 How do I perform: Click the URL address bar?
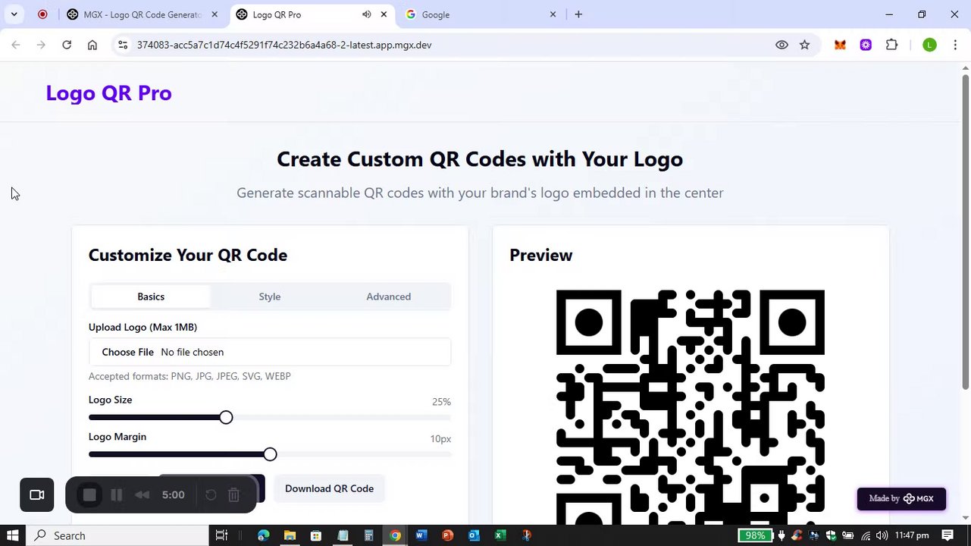pos(451,45)
